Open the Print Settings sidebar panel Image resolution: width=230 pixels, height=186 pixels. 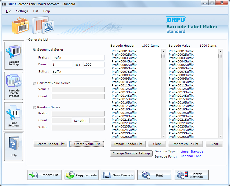(14, 116)
